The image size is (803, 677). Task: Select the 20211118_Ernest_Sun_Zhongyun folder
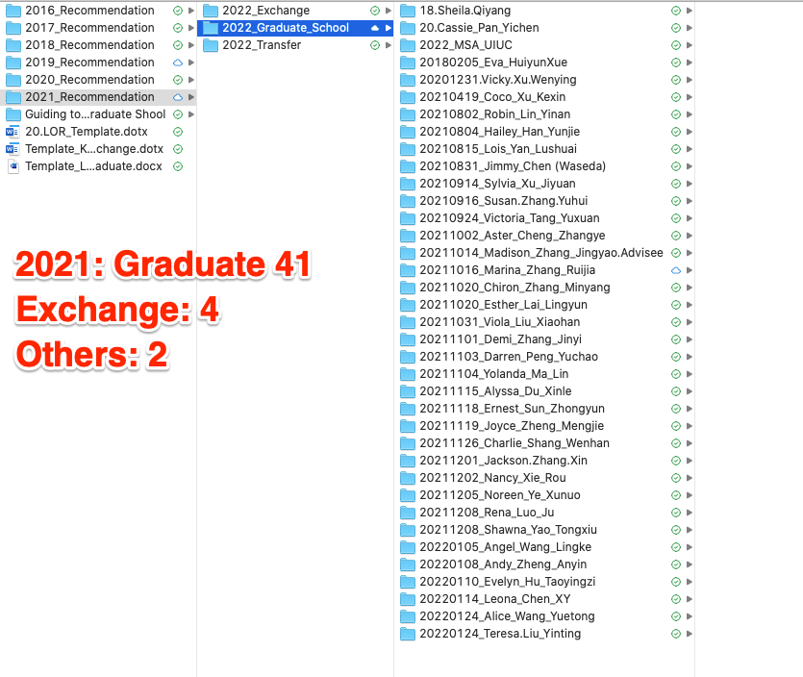[546, 409]
